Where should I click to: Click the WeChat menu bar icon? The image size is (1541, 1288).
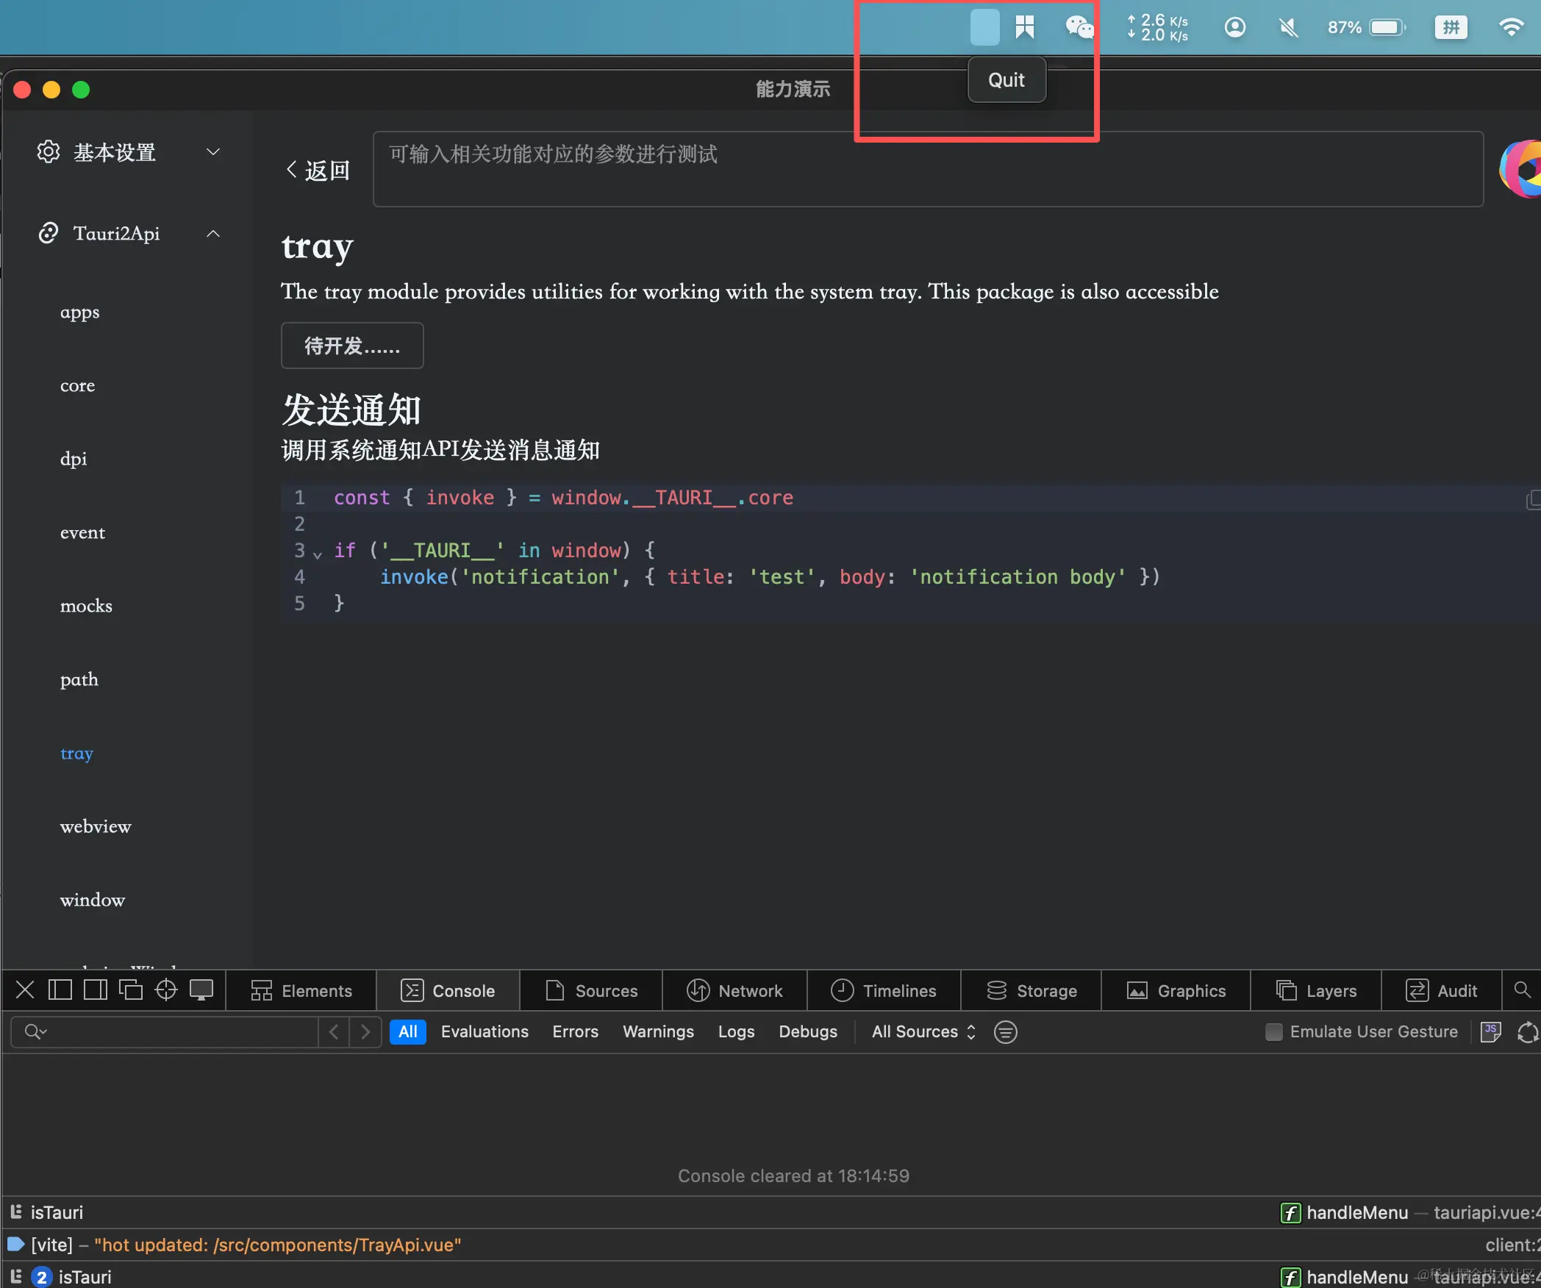point(1079,28)
